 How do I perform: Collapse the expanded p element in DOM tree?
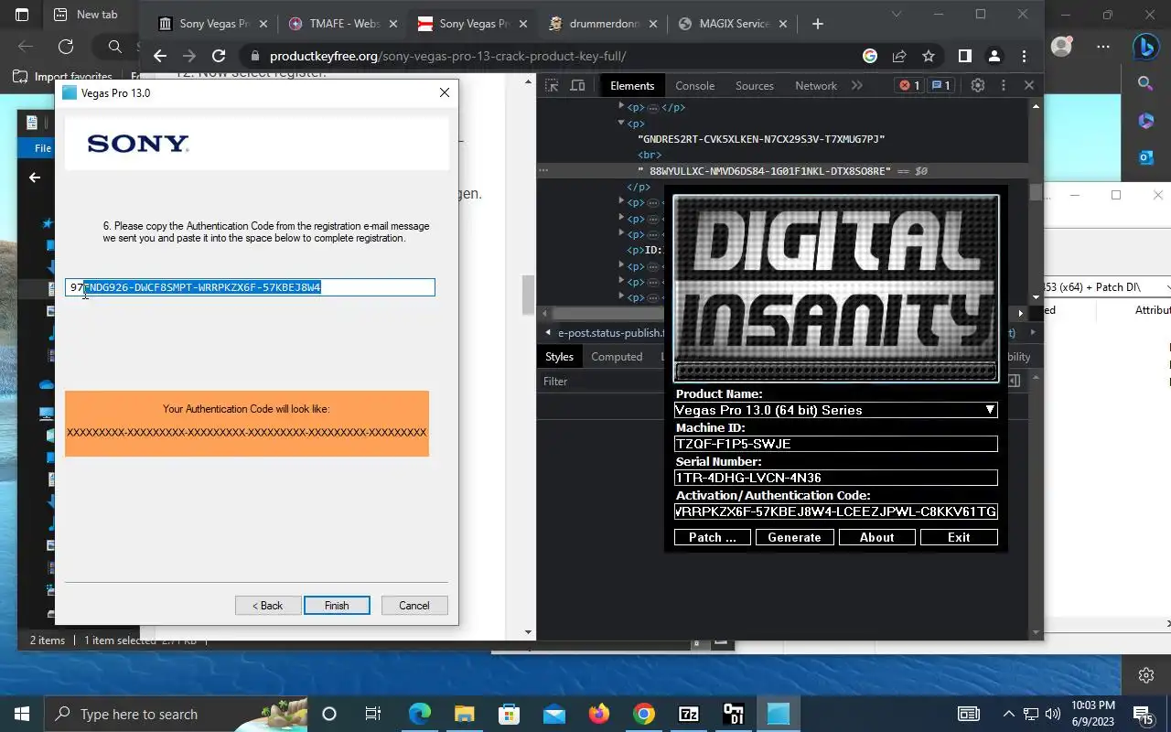[621, 123]
